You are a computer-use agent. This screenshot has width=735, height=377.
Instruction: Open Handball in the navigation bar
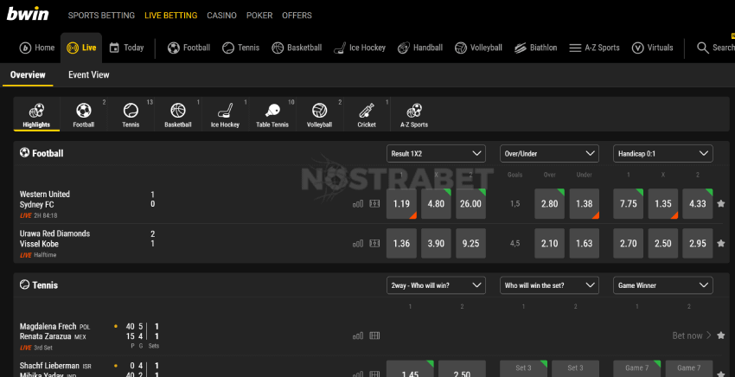point(420,48)
